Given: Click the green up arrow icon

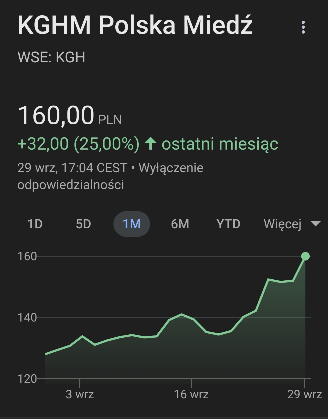Looking at the screenshot, I should click(x=151, y=143).
